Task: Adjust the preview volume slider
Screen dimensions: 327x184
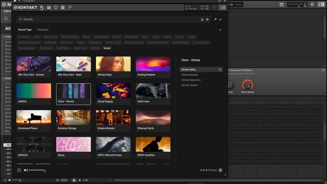Action: [37, 170]
